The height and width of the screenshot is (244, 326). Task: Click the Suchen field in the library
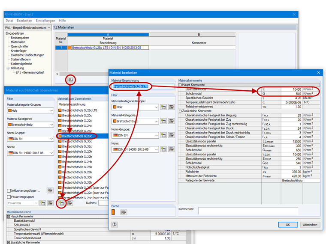[x=103, y=203]
